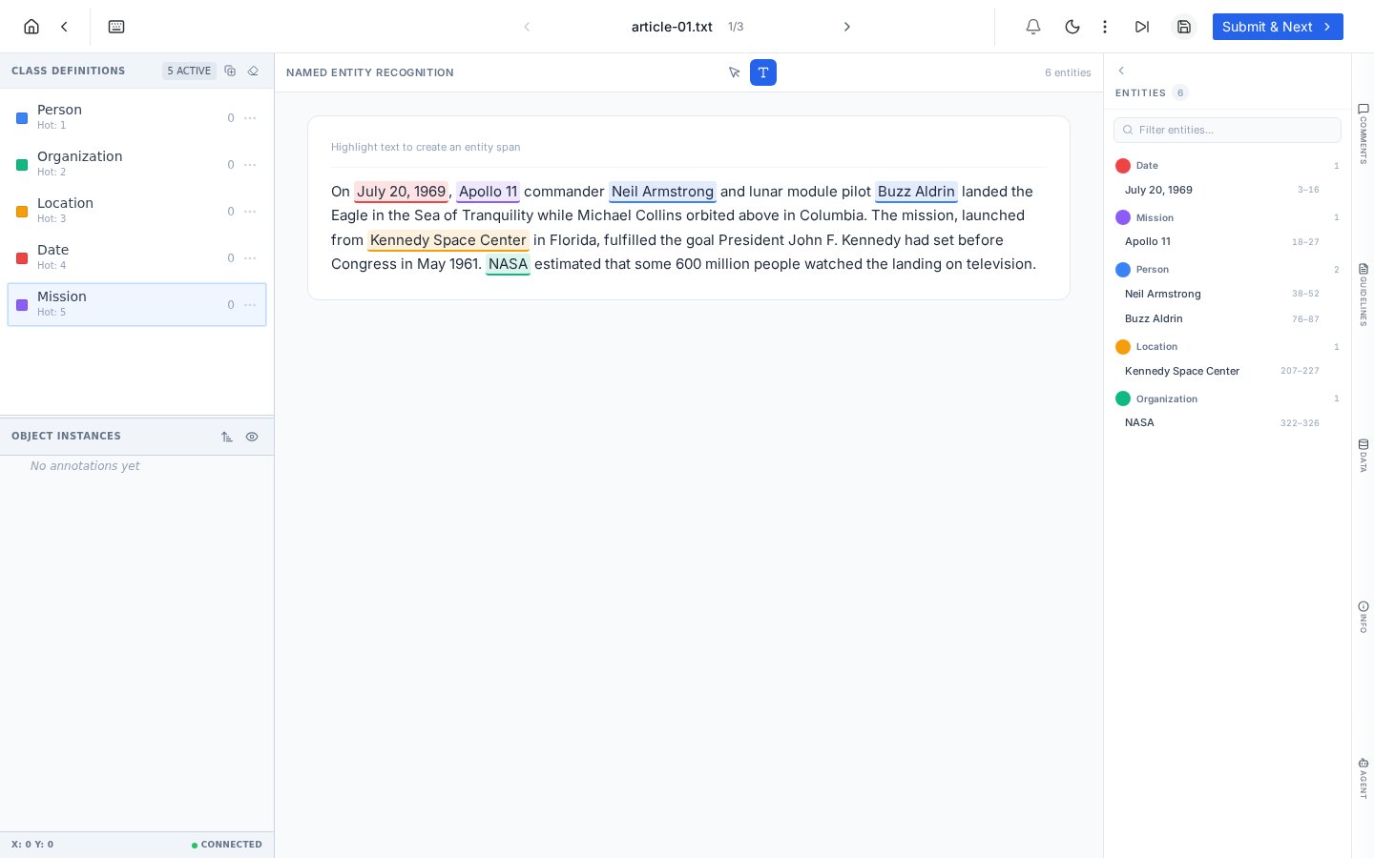Image resolution: width=1374 pixels, height=858 pixels.
Task: Toggle visibility of object instances with the eye icon
Action: pos(252,437)
